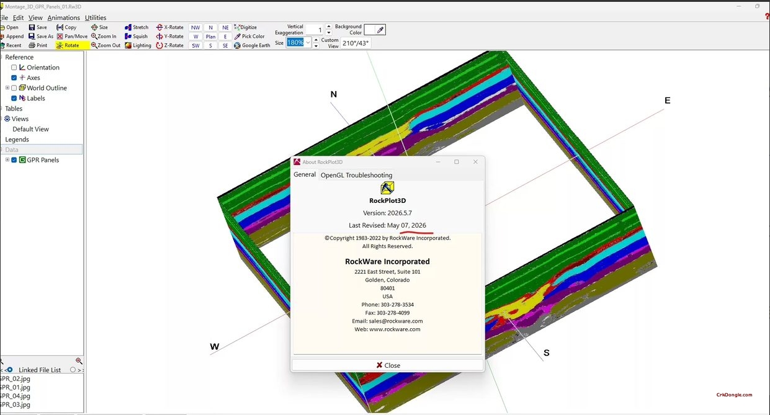The image size is (770, 415).
Task: Open the Animations menu
Action: tap(64, 18)
